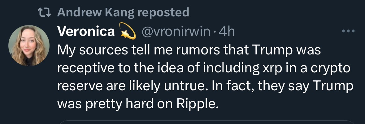Click the dizzy star emoji beside Veronica
365x124 pixels.
pos(127,32)
